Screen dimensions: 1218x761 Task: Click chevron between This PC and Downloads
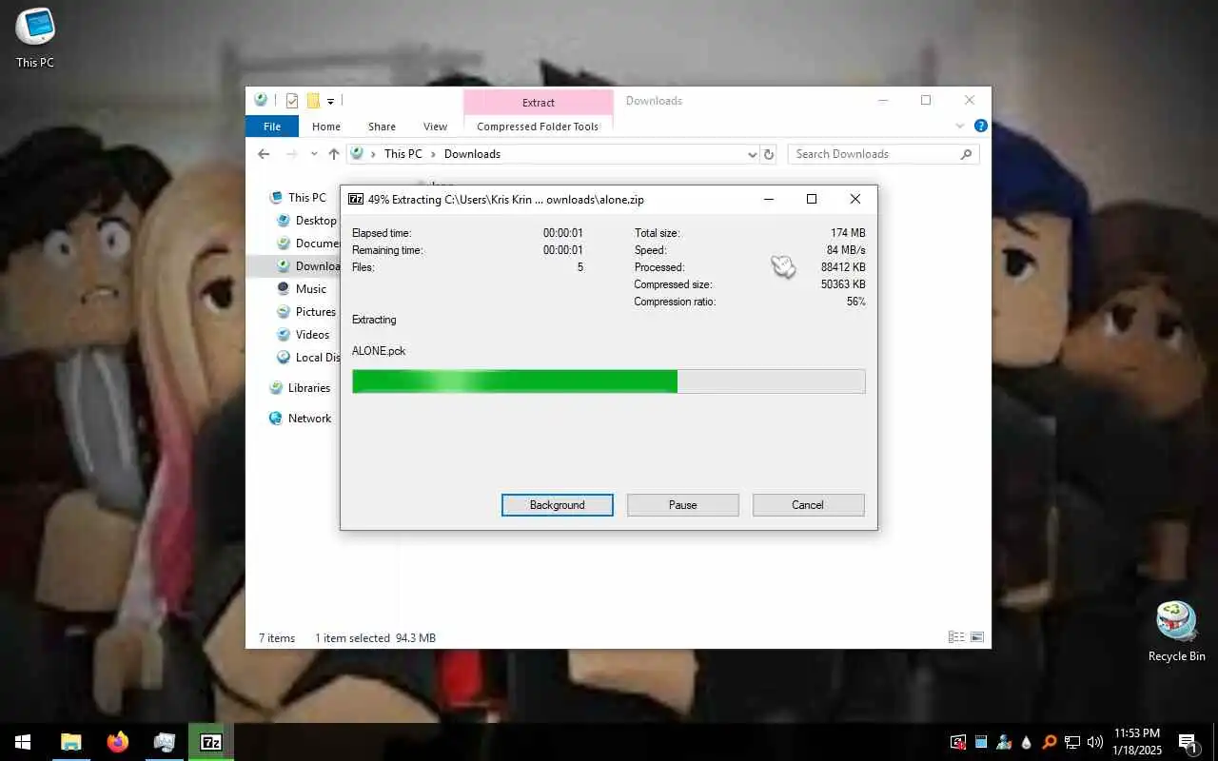pos(433,154)
